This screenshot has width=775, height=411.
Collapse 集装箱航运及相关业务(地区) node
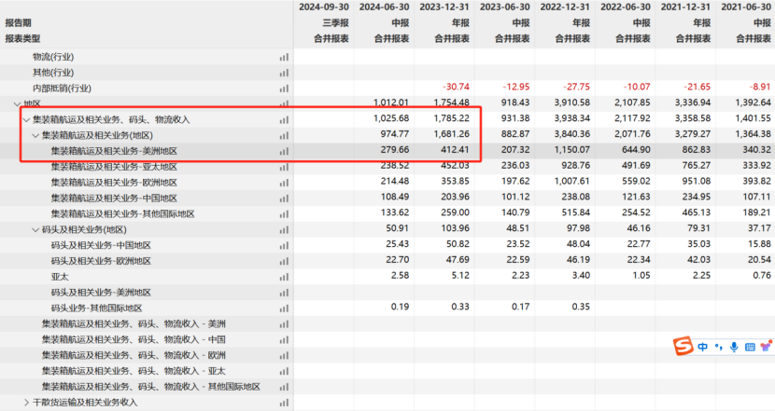click(x=35, y=136)
